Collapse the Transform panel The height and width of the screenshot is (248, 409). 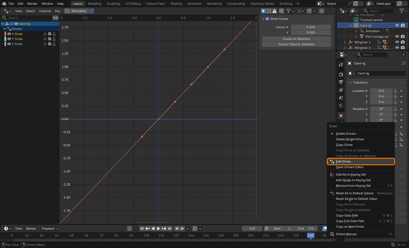pos(350,83)
